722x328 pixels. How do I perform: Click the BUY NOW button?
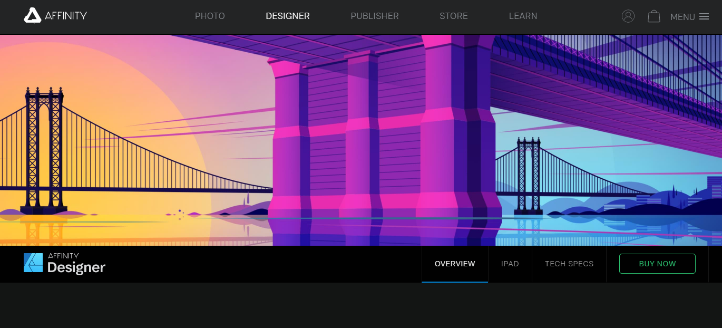coord(657,264)
